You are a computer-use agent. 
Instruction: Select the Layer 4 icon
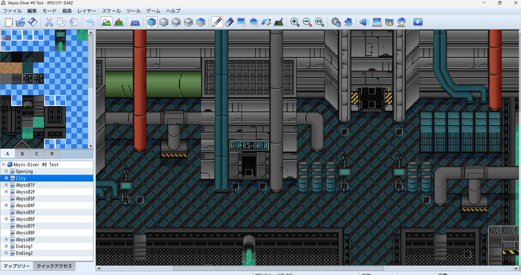point(201,22)
